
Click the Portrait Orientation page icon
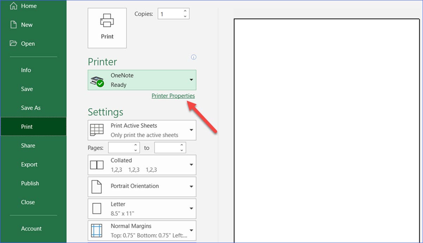coord(97,186)
